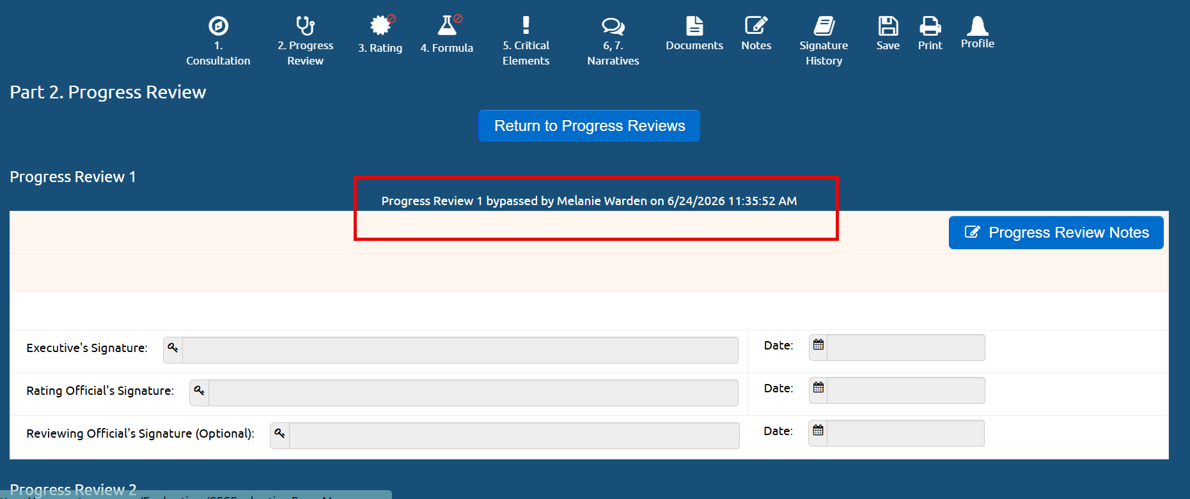Click key icon beside Reviewing Official's Signature
The width and height of the screenshot is (1190, 499).
(x=279, y=434)
